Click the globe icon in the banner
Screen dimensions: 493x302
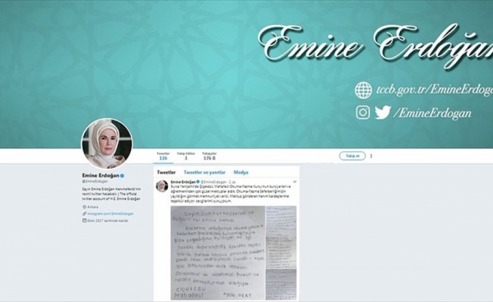coord(363,90)
